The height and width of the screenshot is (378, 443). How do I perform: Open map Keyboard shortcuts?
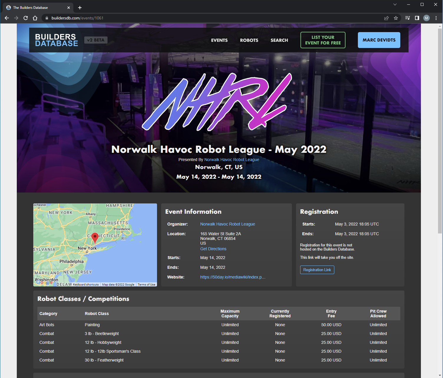click(x=86, y=285)
